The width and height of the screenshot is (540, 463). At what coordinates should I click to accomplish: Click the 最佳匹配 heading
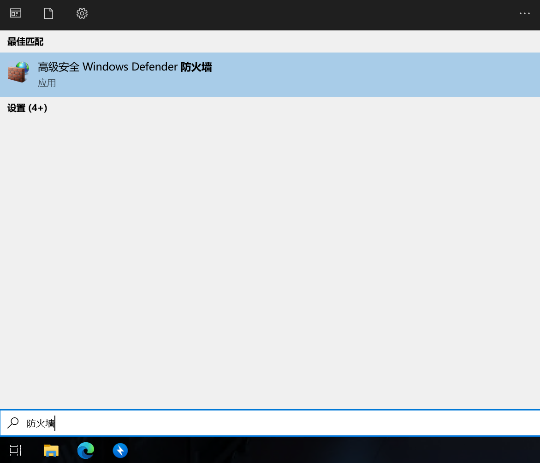25,41
